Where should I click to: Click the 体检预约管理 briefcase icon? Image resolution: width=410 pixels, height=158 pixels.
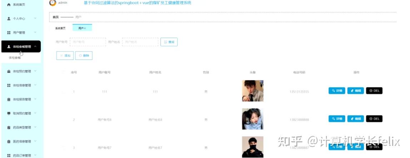[x=9, y=71]
